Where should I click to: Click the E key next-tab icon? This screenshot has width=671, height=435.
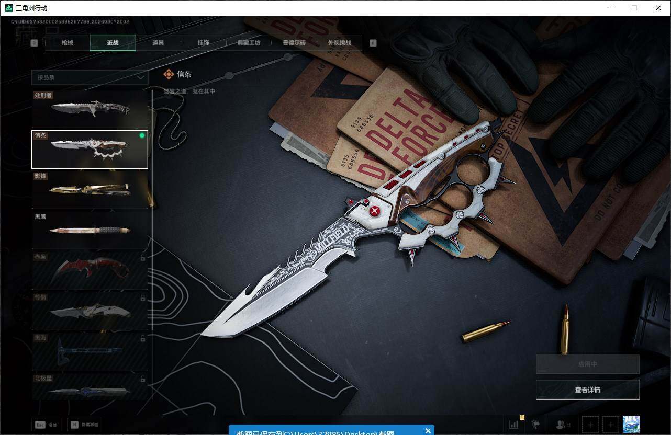tap(373, 43)
